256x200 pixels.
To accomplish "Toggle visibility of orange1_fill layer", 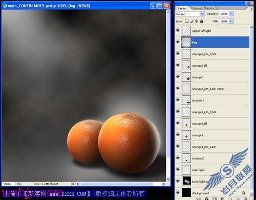I will coord(178,123).
